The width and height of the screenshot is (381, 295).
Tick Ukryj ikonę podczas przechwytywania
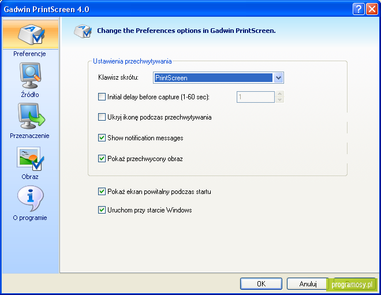tap(102, 117)
